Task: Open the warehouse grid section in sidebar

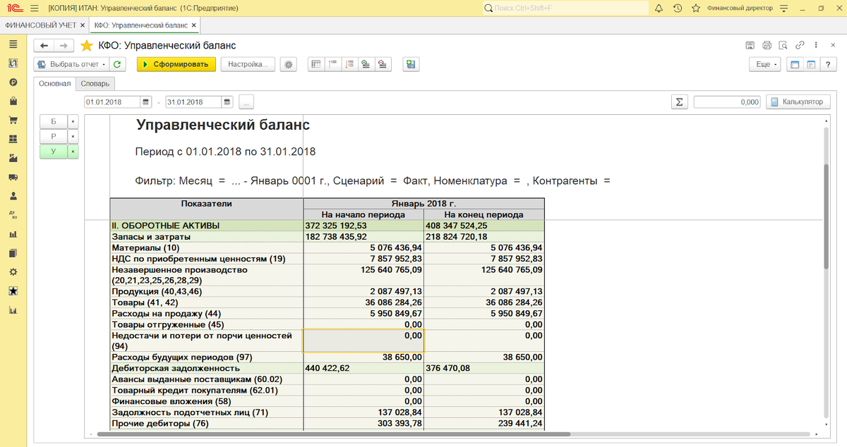Action: [13, 139]
